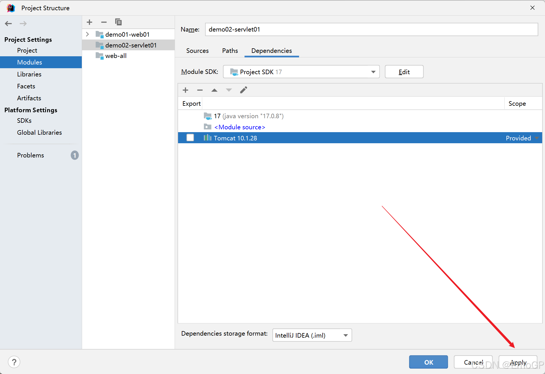Viewport: 545px width, 374px height.
Task: Open the Module SDK dropdown
Action: (x=301, y=72)
